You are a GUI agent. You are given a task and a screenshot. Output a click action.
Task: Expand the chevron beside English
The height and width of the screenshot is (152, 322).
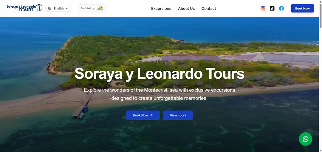[x=67, y=8]
